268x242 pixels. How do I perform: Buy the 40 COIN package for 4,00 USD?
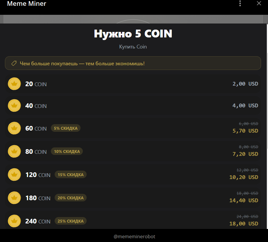[133, 106]
